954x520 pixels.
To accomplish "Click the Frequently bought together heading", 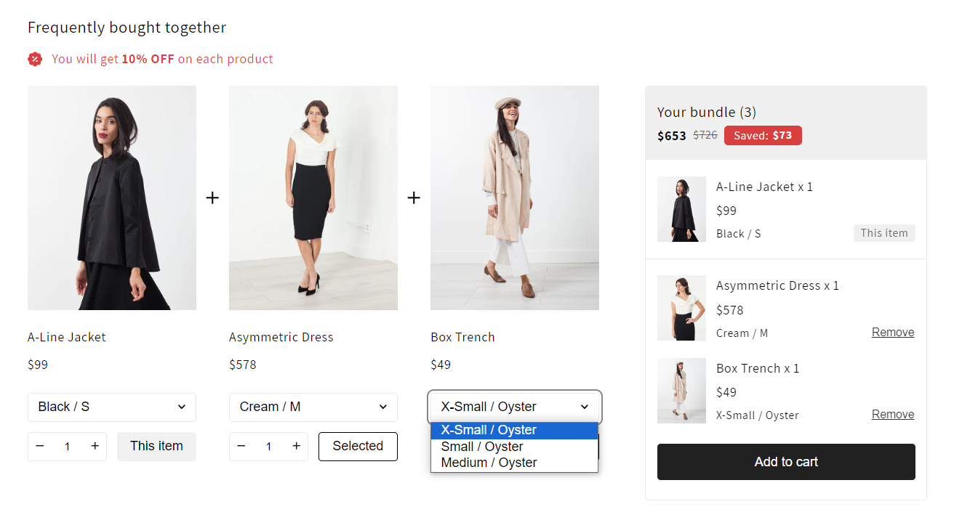I will point(127,28).
